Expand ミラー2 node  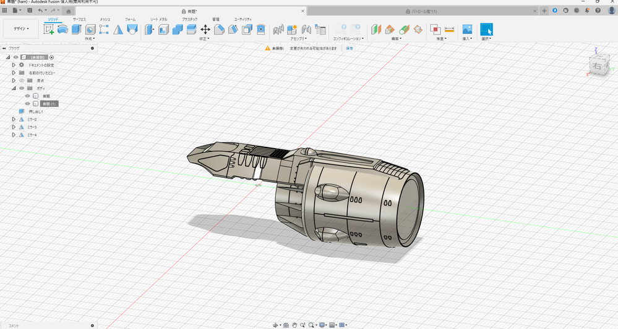click(14, 119)
